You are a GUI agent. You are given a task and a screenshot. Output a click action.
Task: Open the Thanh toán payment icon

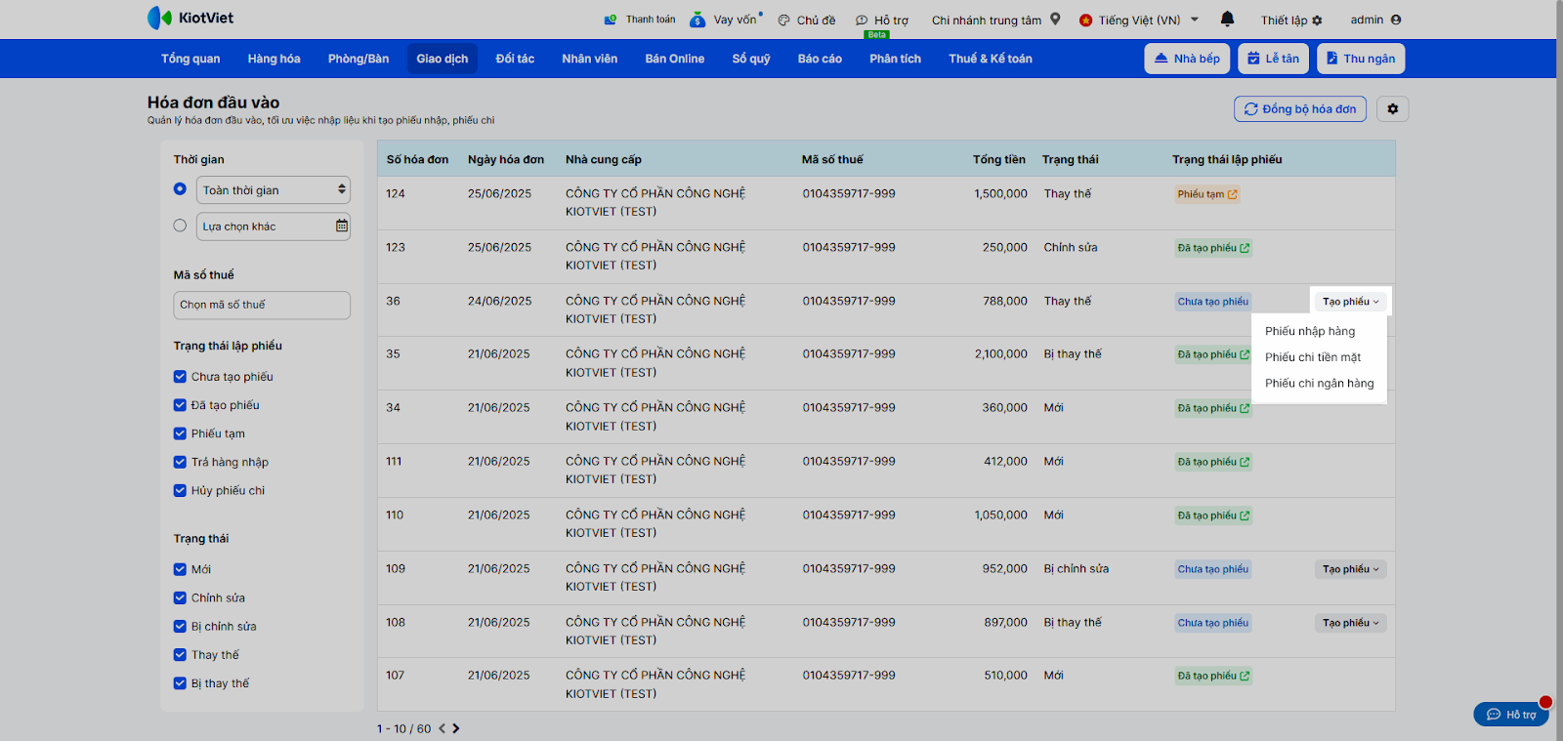pos(611,20)
